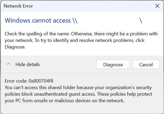164x114 pixels.
Task: Click the blank server name area in heading
Action: 108,20
